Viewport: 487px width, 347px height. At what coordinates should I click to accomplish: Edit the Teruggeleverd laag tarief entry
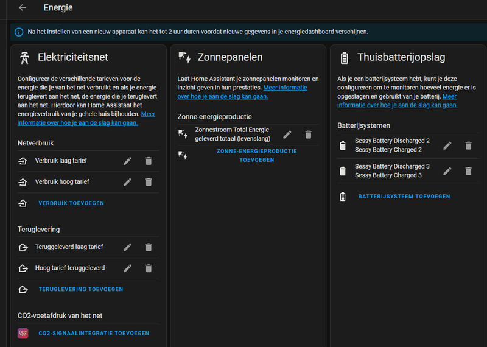(x=127, y=247)
